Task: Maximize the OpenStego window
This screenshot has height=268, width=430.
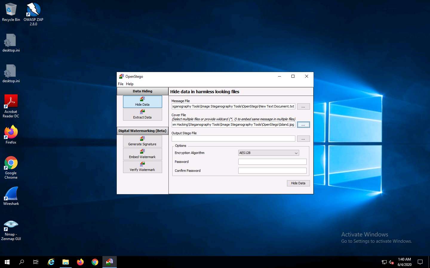Action: (x=293, y=76)
